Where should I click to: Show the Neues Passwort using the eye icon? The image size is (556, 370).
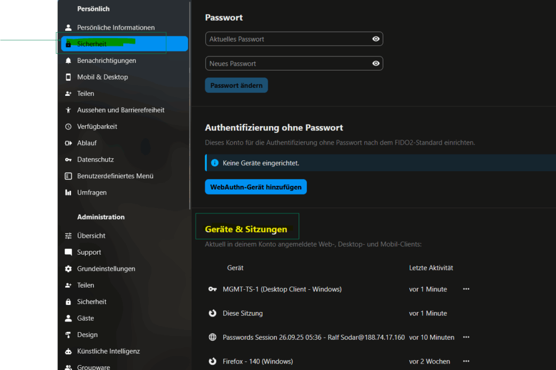375,63
